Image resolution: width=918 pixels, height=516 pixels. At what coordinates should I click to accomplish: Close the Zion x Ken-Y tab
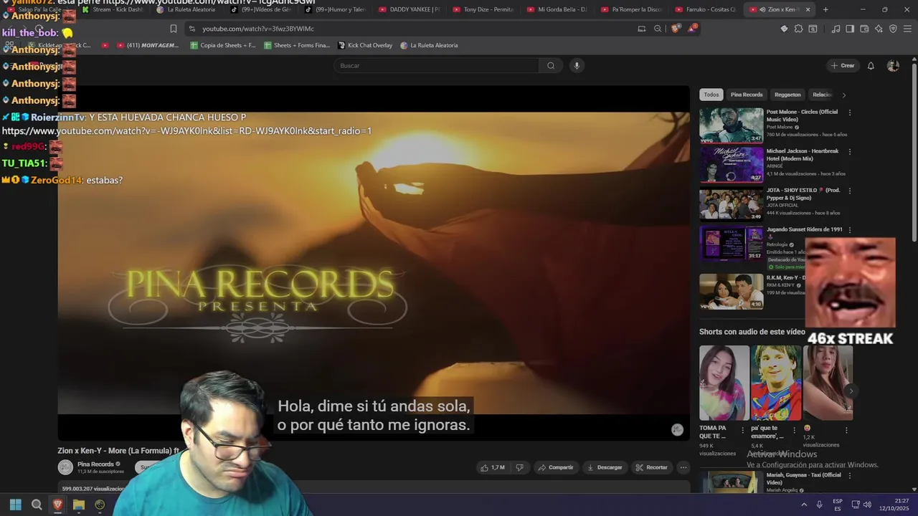coord(808,9)
